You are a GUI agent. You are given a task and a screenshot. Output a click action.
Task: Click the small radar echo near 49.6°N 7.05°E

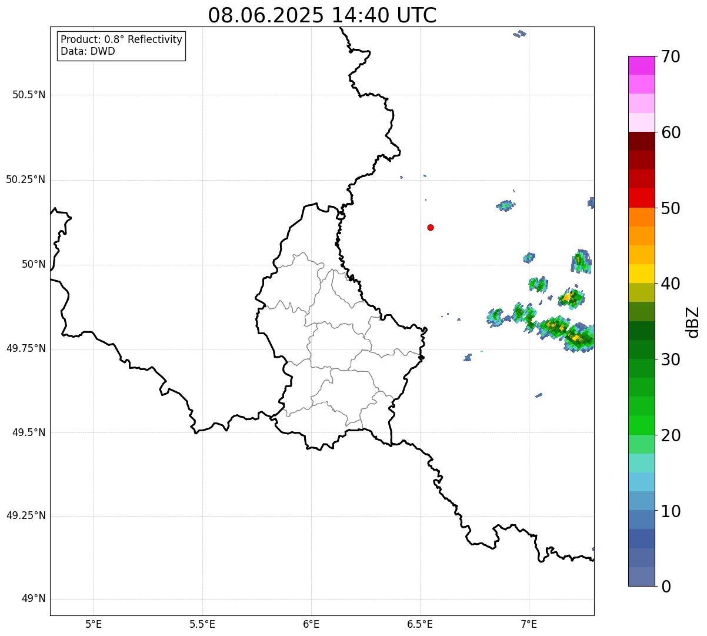coord(539,395)
